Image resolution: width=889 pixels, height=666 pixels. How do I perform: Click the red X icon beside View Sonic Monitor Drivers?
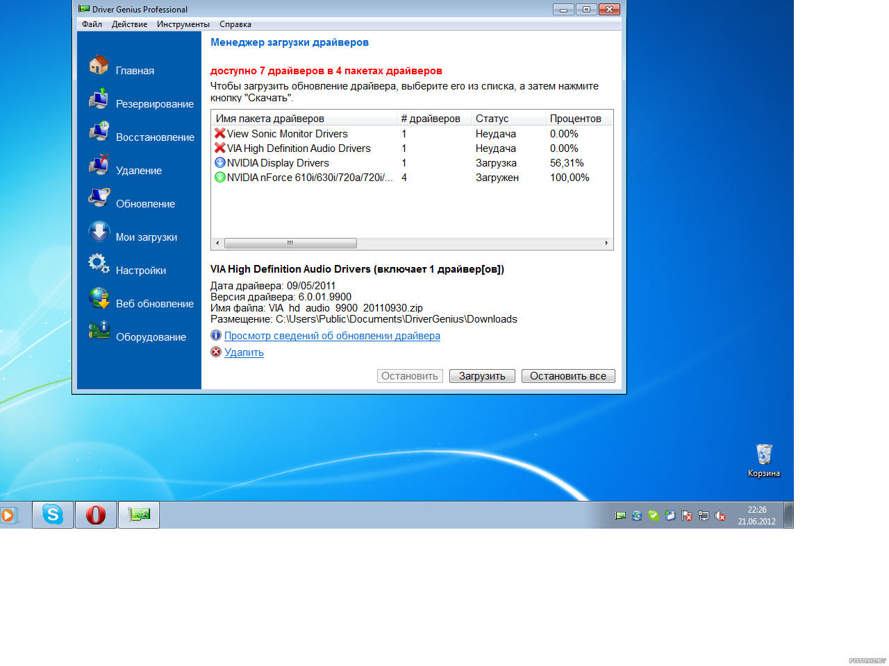[219, 133]
